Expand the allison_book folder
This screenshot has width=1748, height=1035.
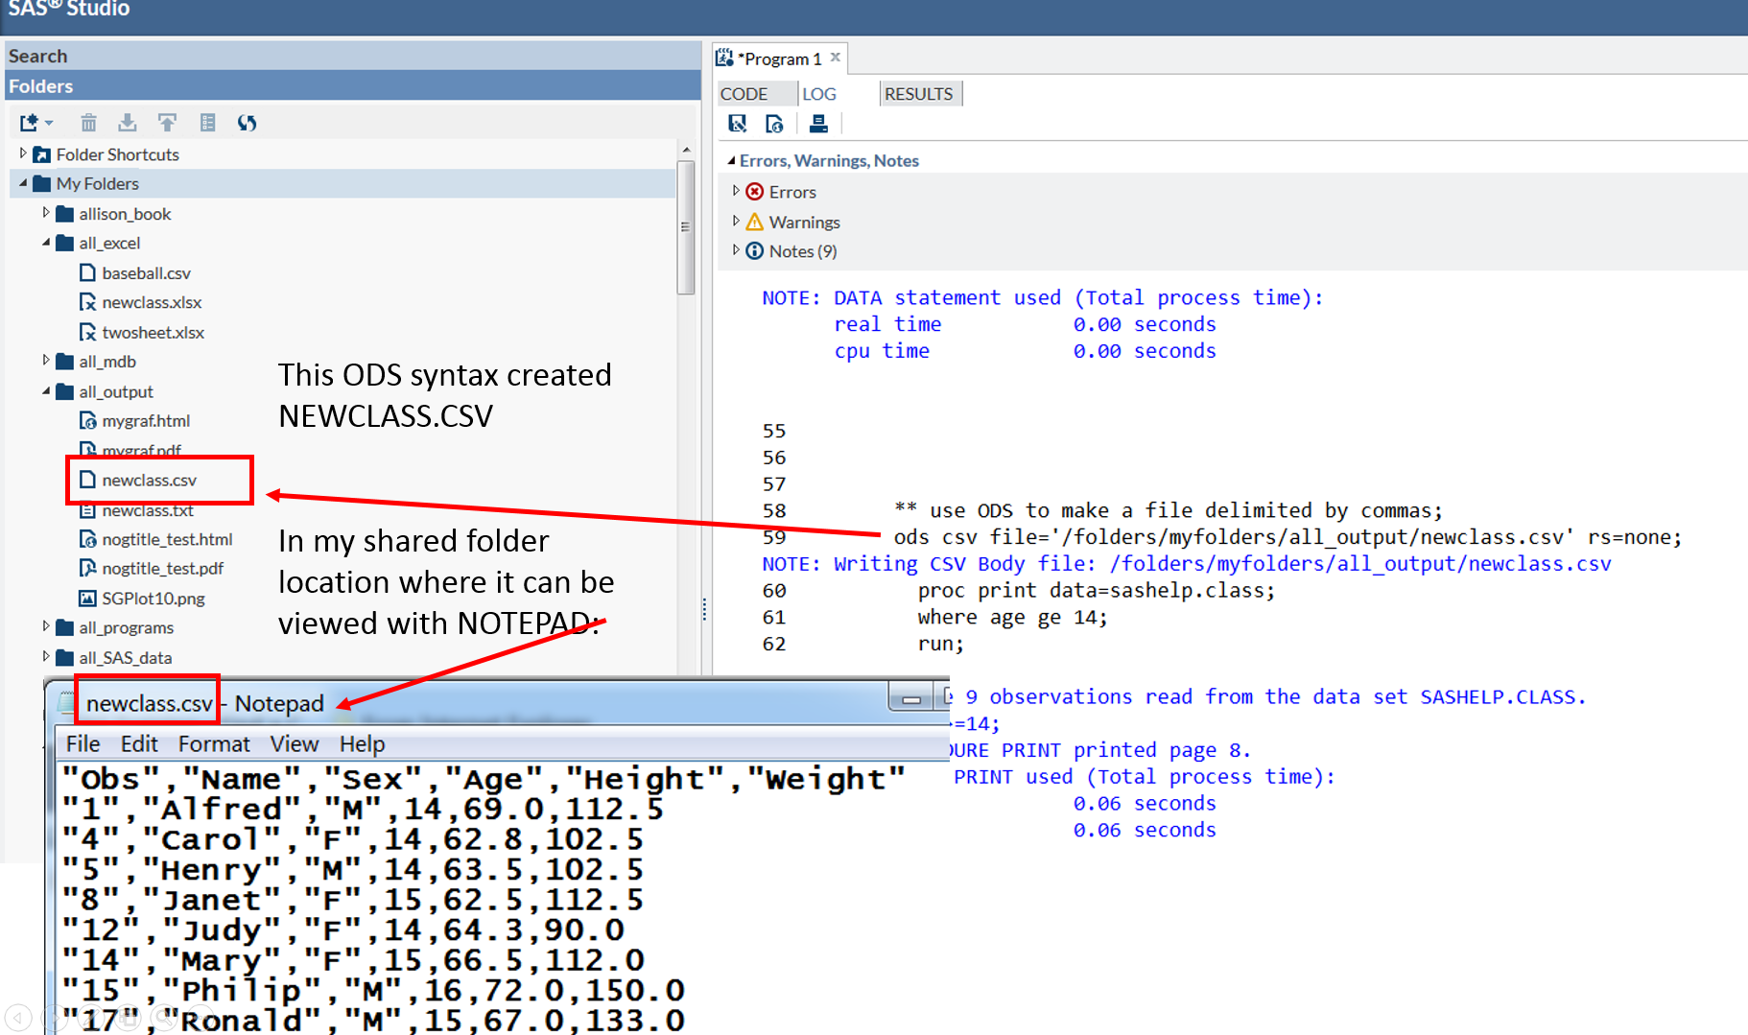click(46, 213)
